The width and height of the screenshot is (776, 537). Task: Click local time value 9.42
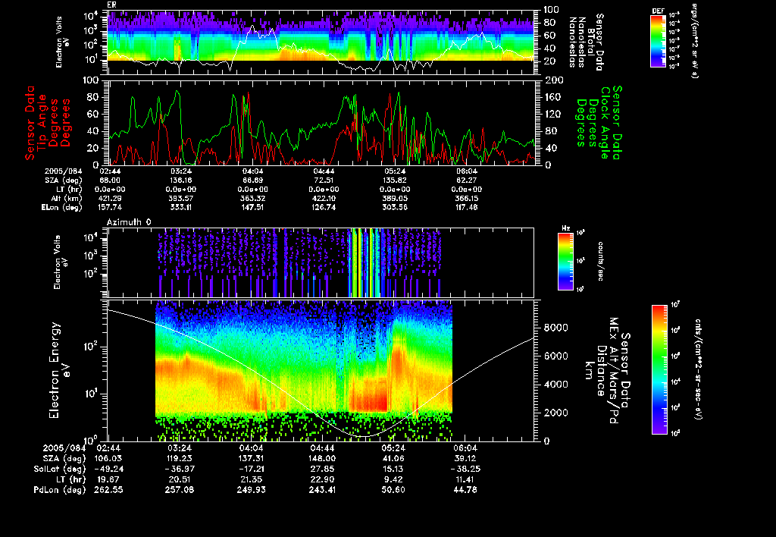point(393,479)
